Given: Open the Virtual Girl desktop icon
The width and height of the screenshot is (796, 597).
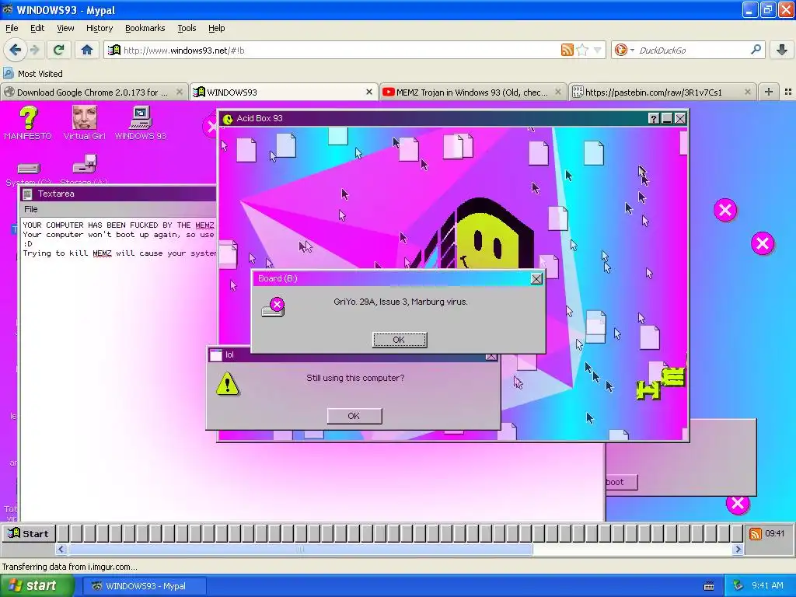Looking at the screenshot, I should pyautogui.click(x=84, y=123).
